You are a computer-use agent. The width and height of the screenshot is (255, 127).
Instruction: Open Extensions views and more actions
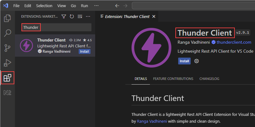88,16
